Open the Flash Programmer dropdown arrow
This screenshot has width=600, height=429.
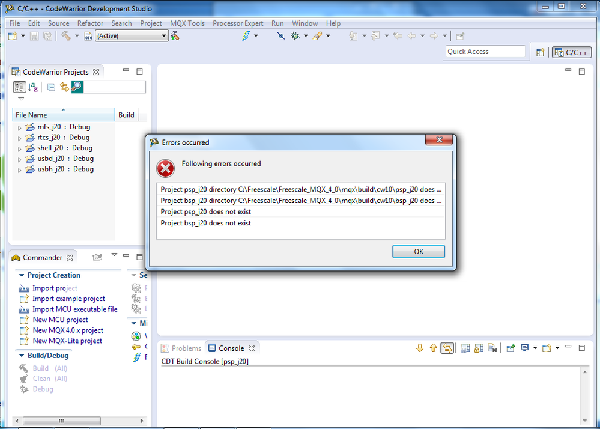(256, 36)
